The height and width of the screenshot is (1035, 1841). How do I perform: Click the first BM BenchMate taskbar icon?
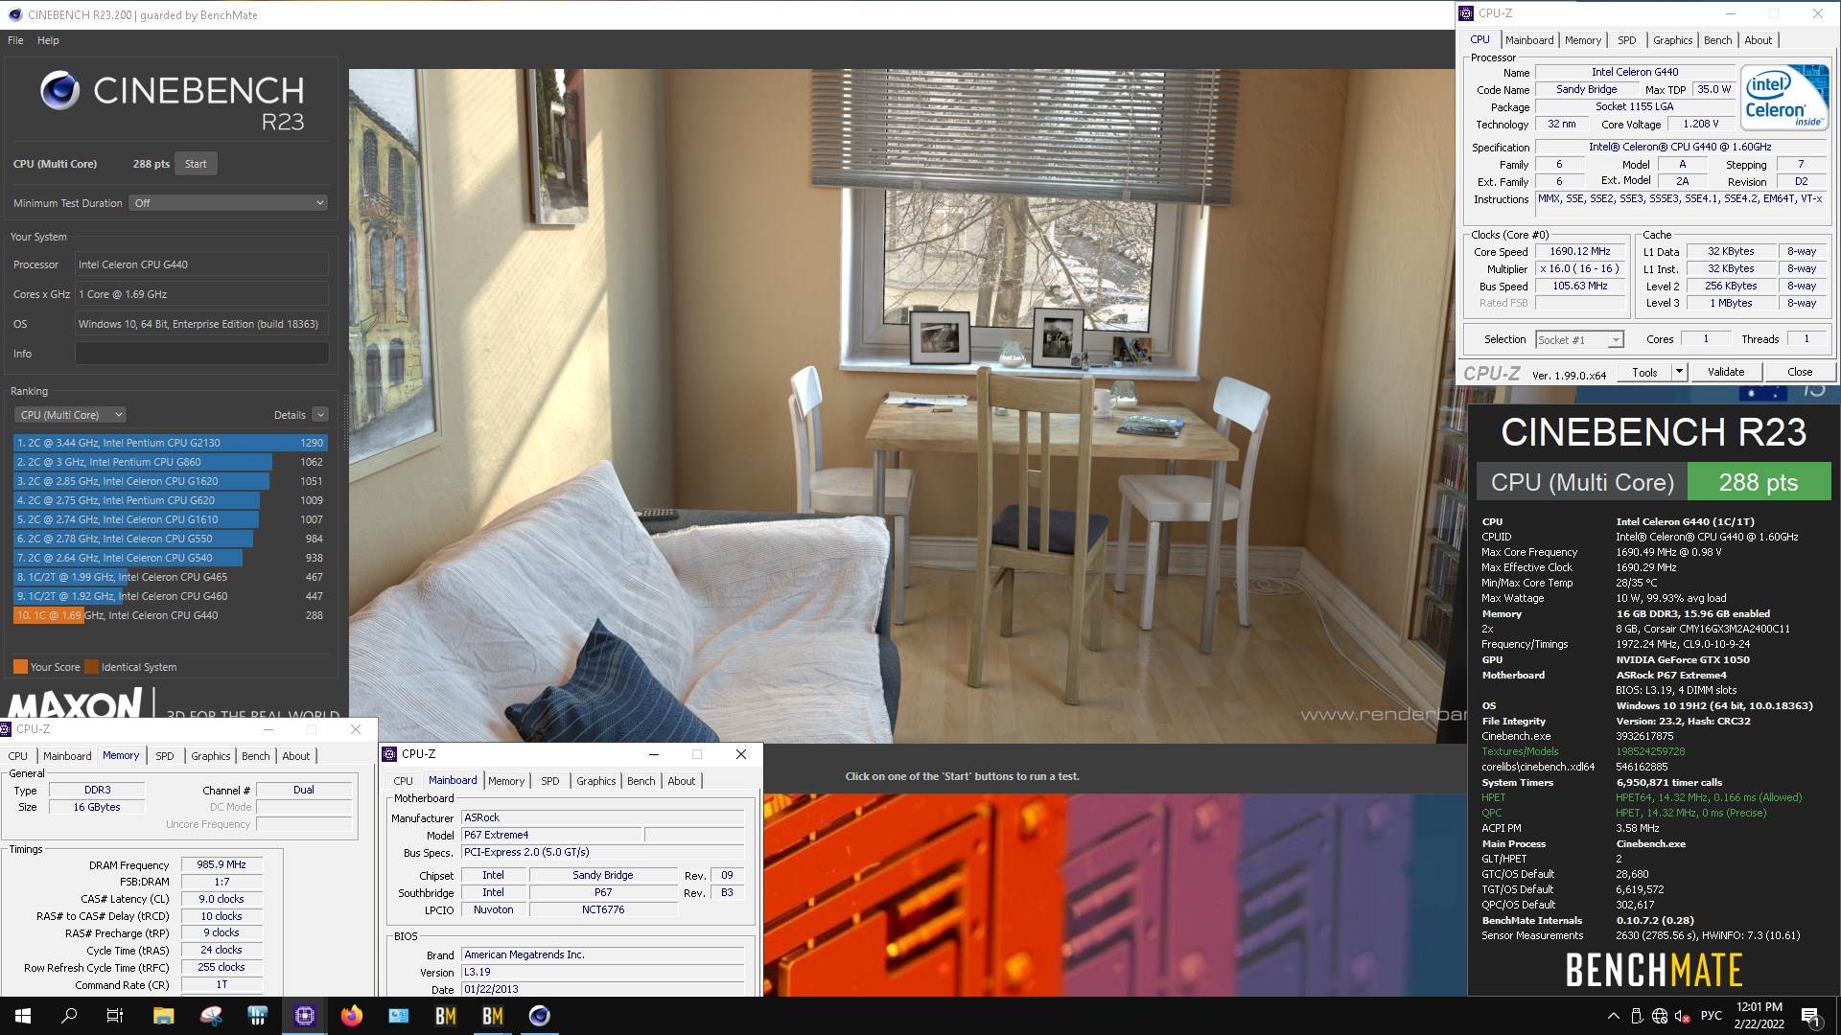[446, 1016]
